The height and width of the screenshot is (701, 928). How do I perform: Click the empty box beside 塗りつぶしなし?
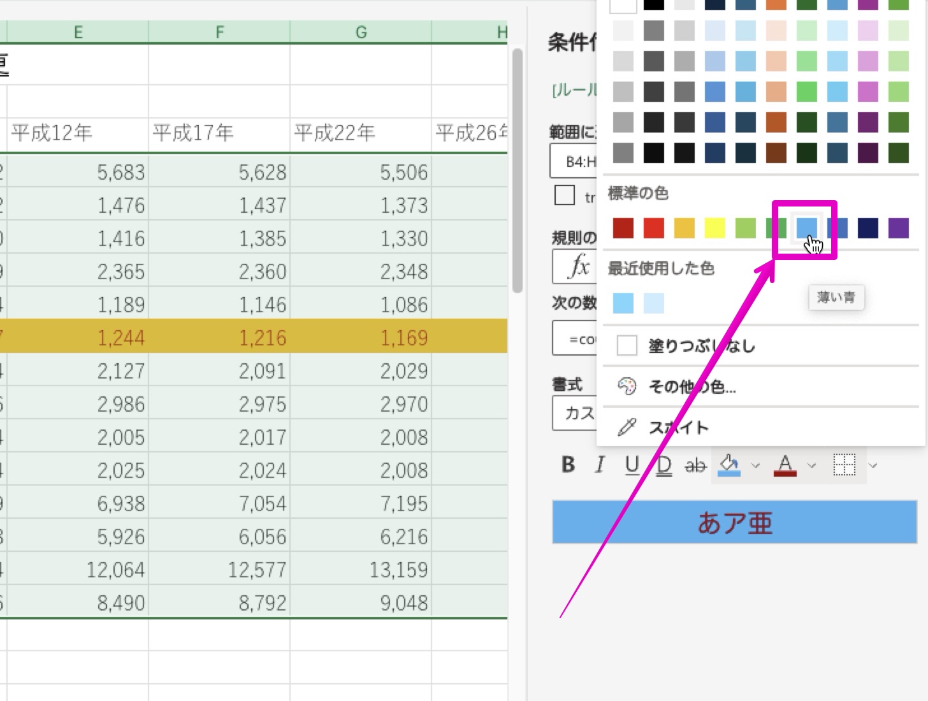tap(627, 345)
